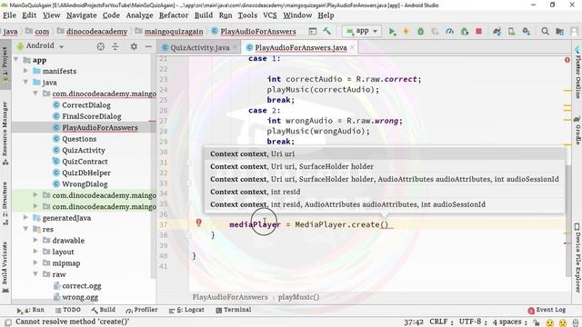Viewport: 582px width, 327px height.
Task: Open Search Everywhere magnifier icon
Action: point(545,32)
